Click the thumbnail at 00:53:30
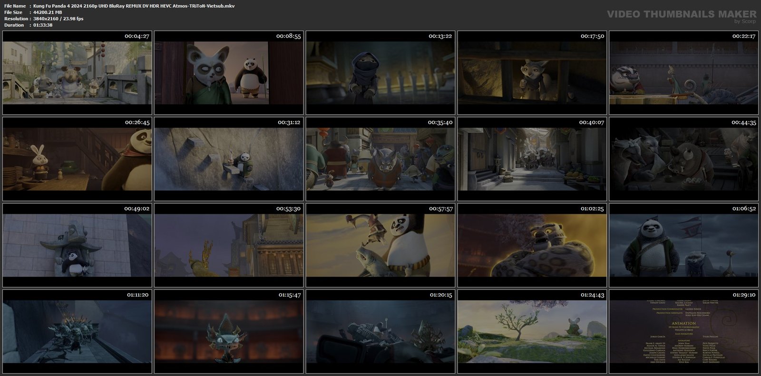 (x=229, y=245)
